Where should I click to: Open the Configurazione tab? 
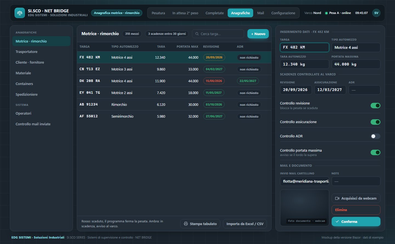(283, 13)
